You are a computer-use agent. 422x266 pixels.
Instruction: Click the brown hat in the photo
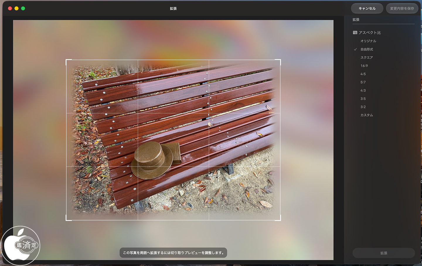[x=152, y=160]
